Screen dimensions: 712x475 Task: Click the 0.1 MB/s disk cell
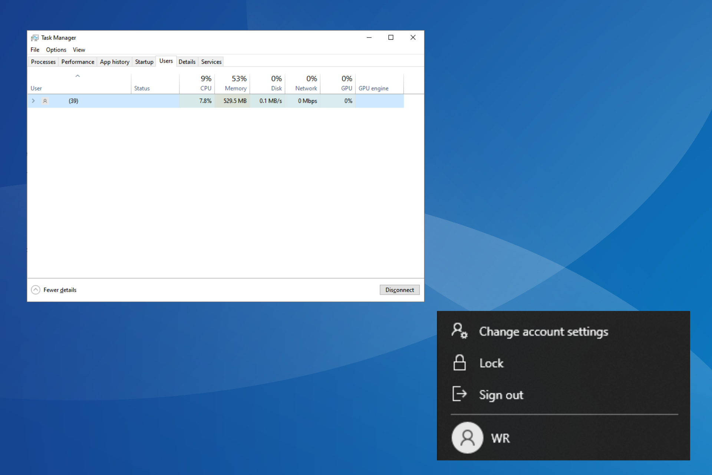click(x=267, y=101)
